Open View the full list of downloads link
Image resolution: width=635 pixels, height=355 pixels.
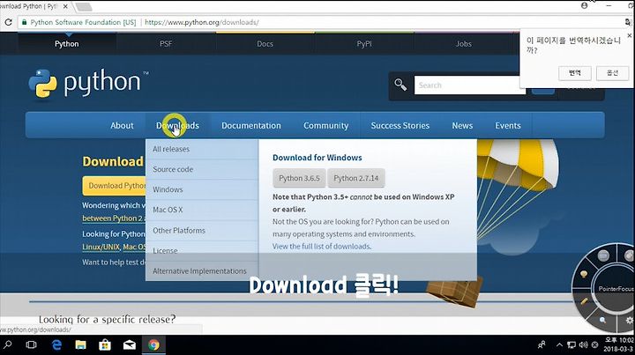(x=322, y=247)
